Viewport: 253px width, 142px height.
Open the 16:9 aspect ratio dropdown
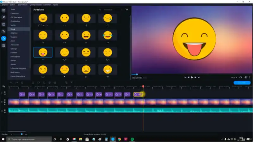click(234, 77)
